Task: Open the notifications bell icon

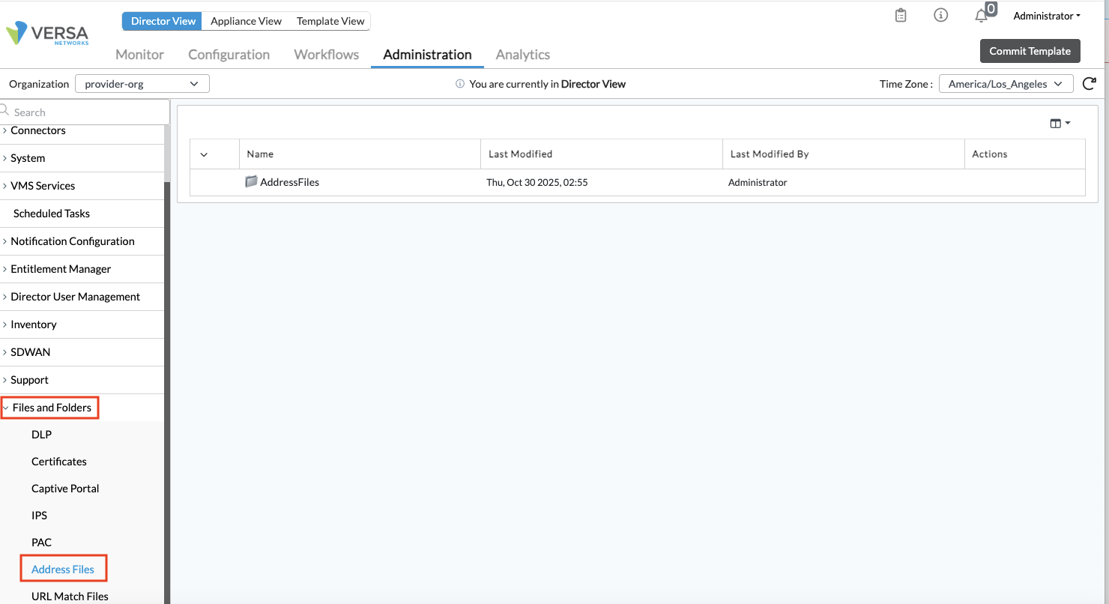Action: click(981, 16)
